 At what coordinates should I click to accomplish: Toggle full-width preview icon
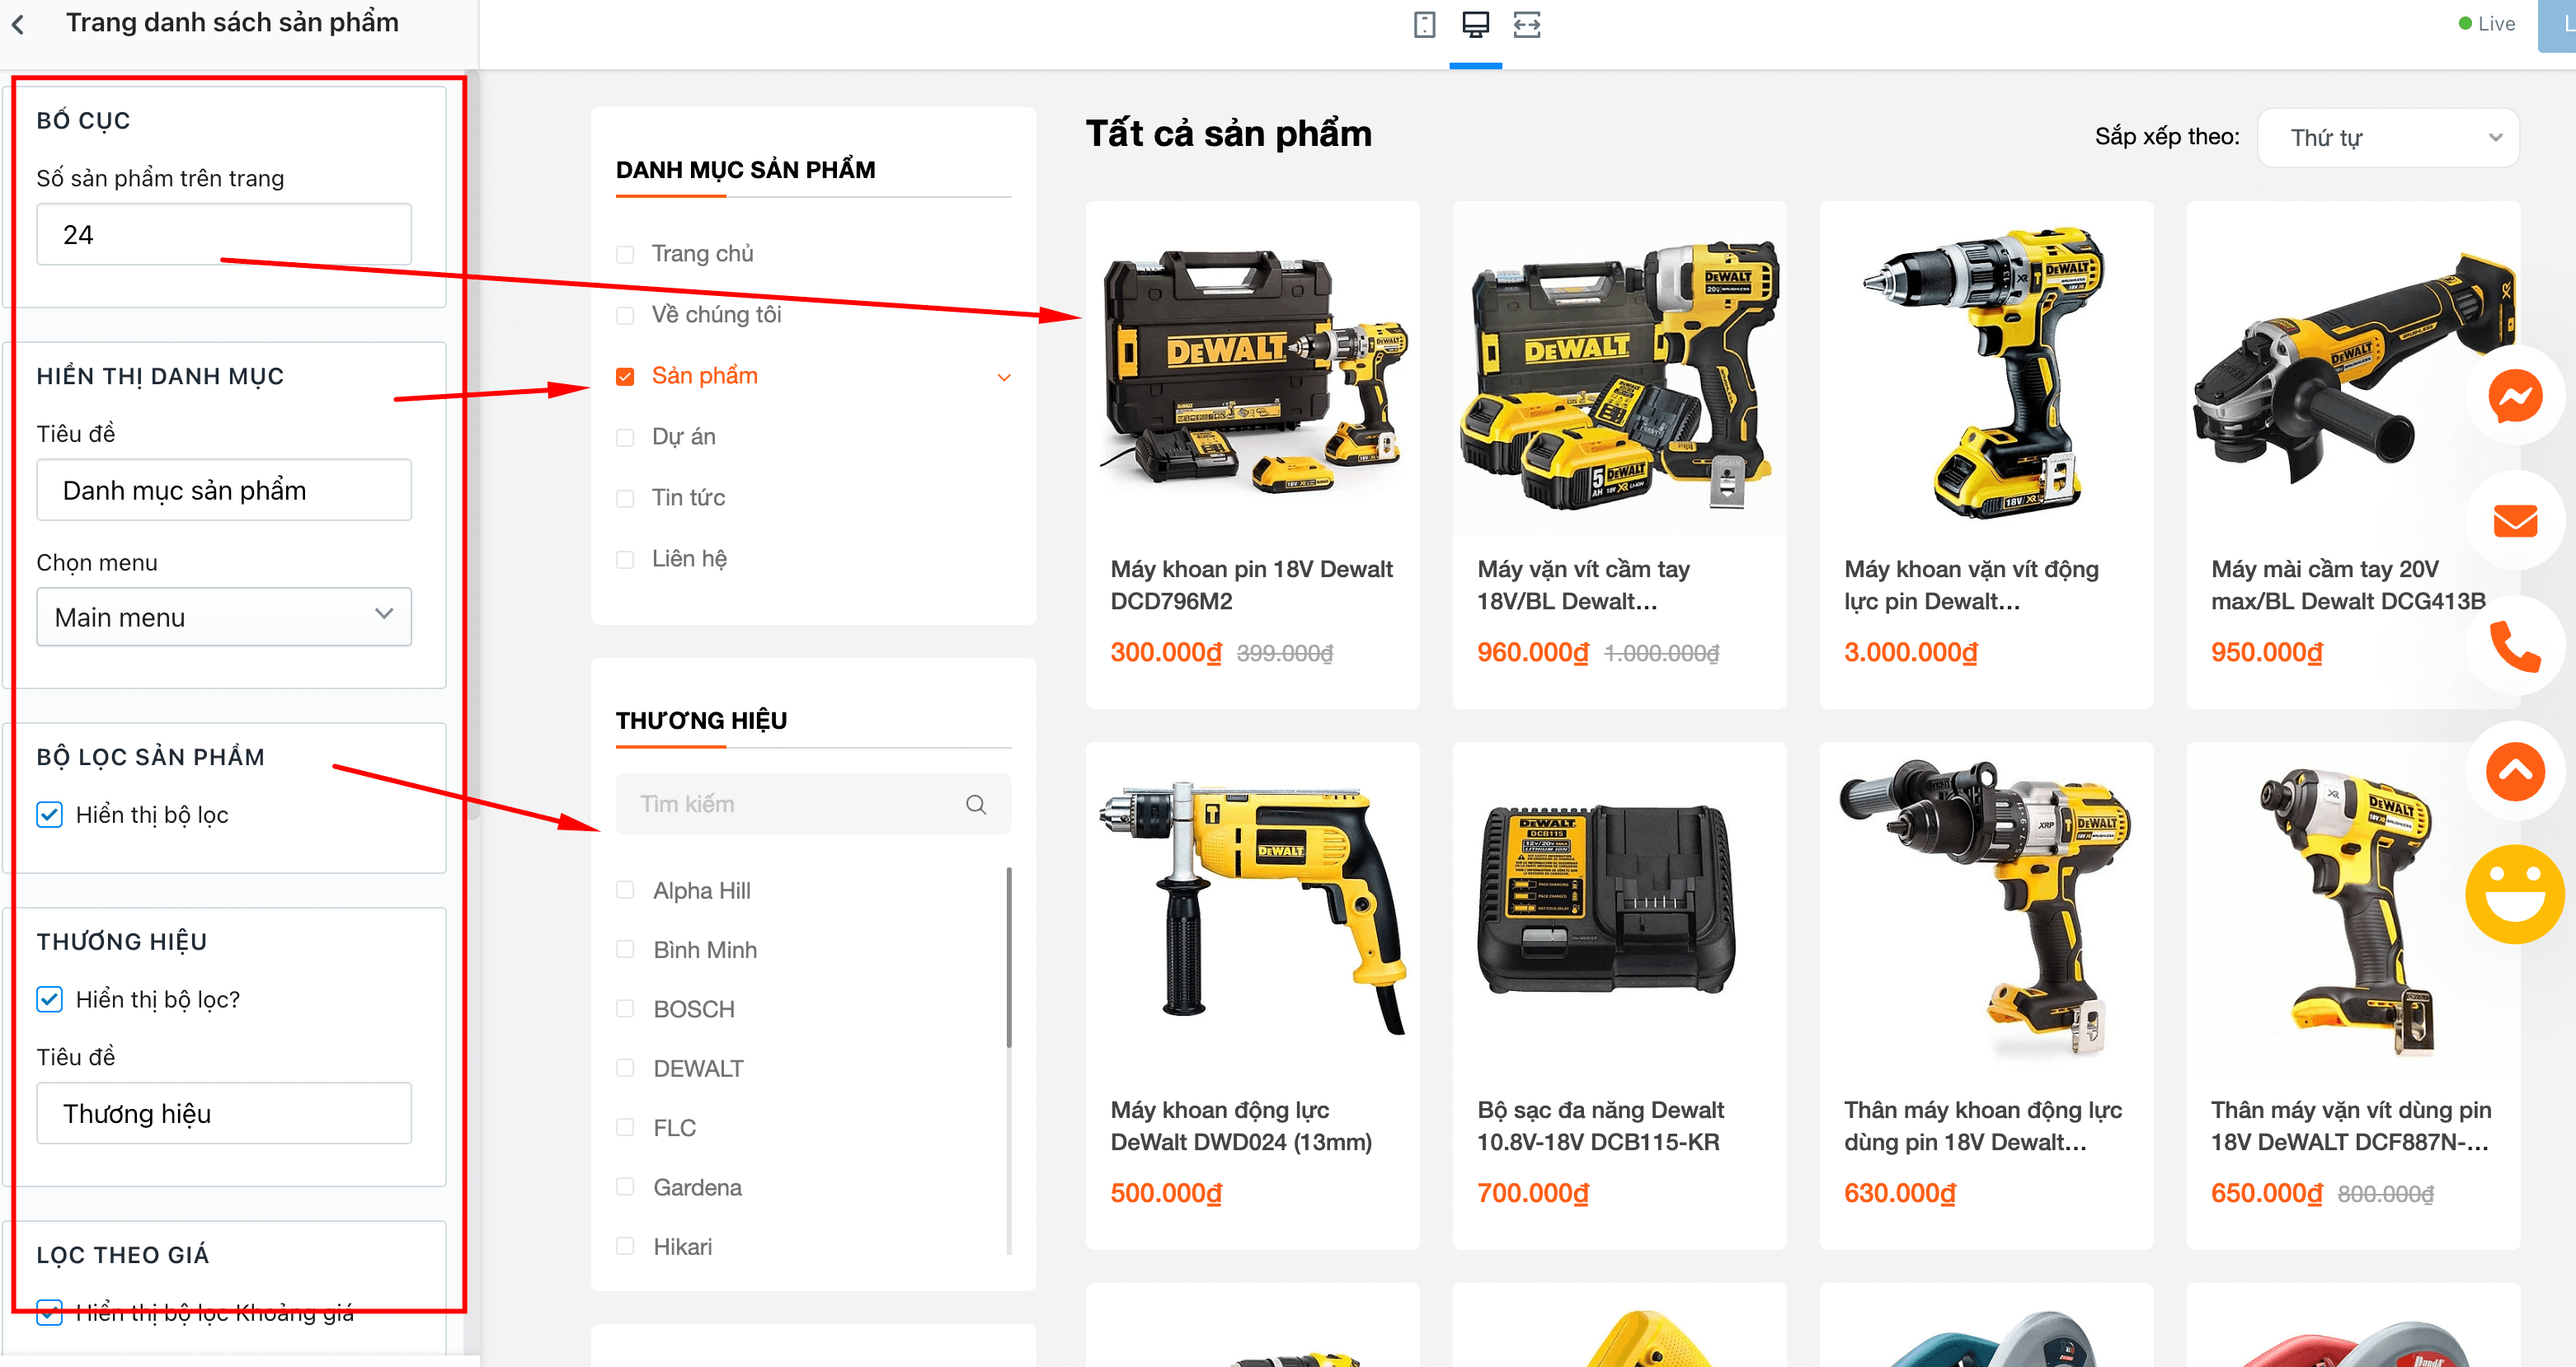[1526, 24]
